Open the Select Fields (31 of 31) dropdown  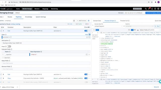pos(150,30)
